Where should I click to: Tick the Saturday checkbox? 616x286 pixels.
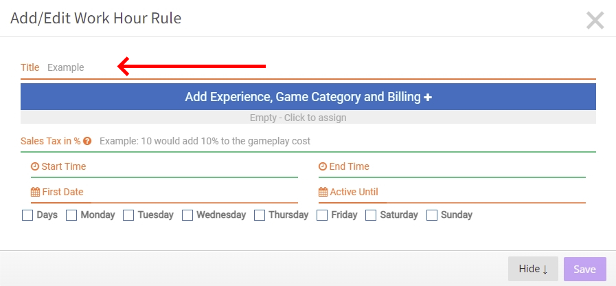(x=371, y=215)
